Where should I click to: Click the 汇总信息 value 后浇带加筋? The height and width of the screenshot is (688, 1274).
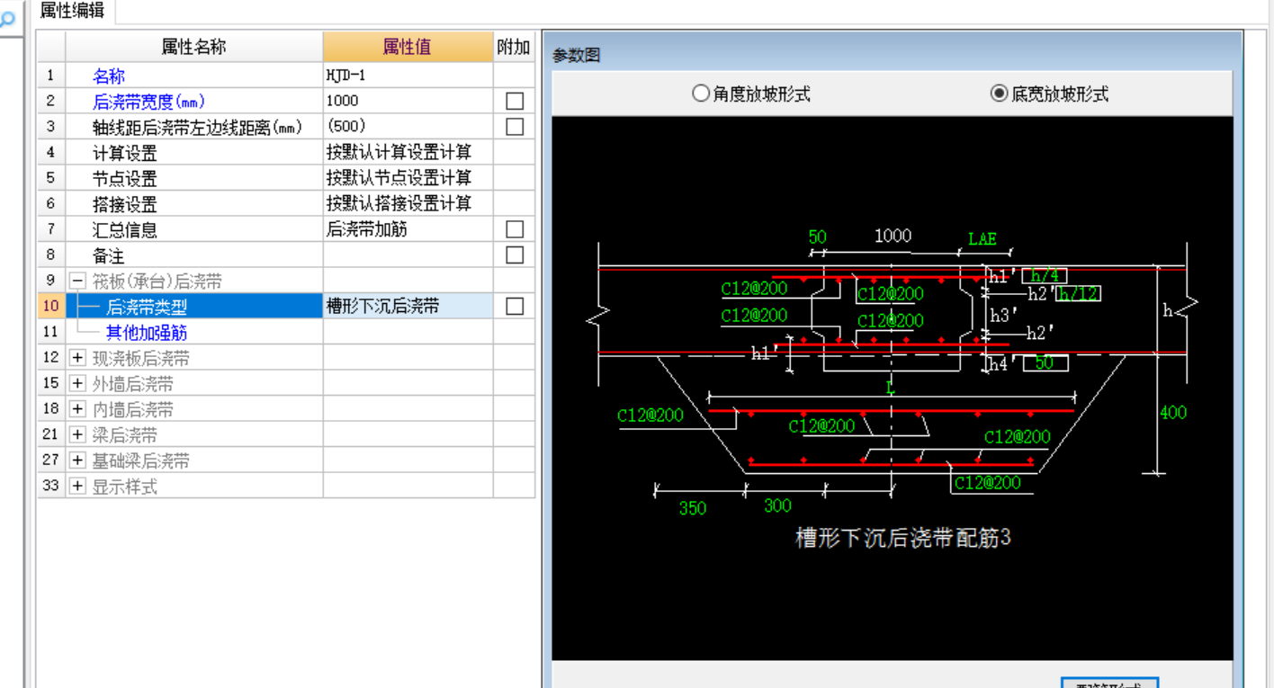tap(408, 229)
